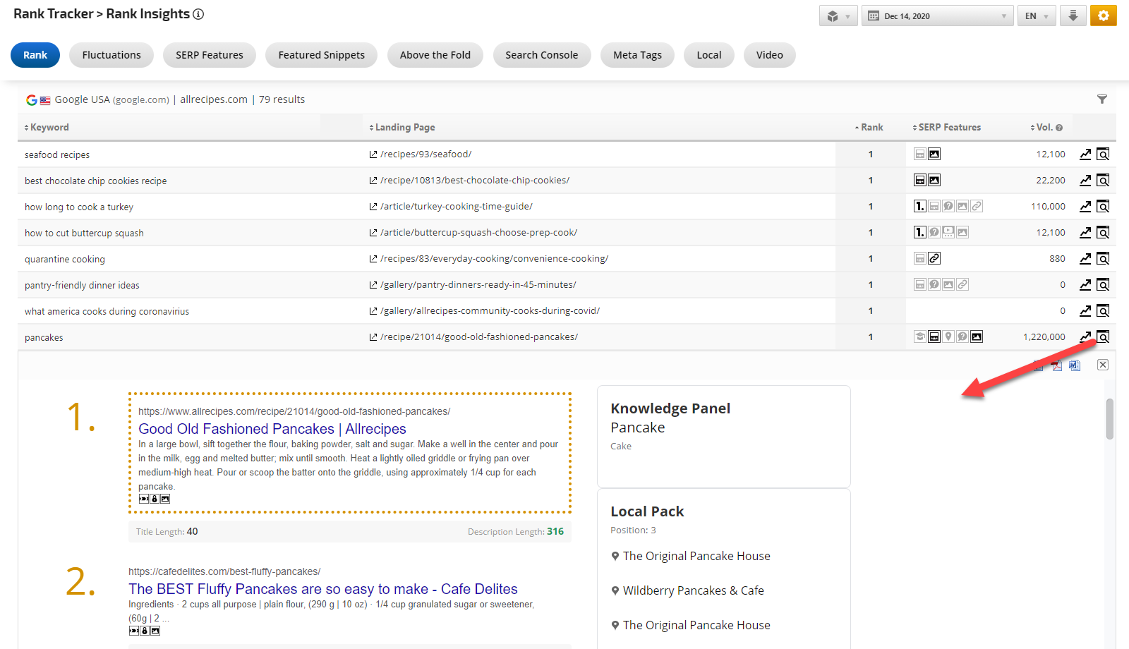Screen dimensions: 1129x649
Task: Open SERP preview for quarantine cooking
Action: point(1103,259)
